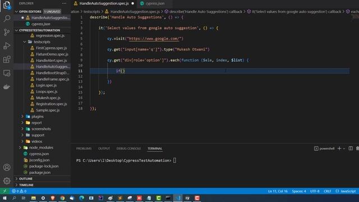Open Cypress app in taskbar
The image size is (359, 202).
tap(187, 198)
